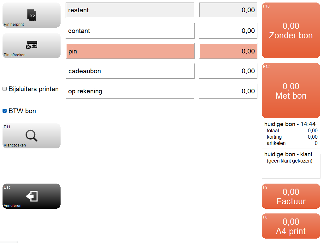The image size is (323, 243).
Task: Click the Pin herprint receipt icon
Action: (x=32, y=15)
